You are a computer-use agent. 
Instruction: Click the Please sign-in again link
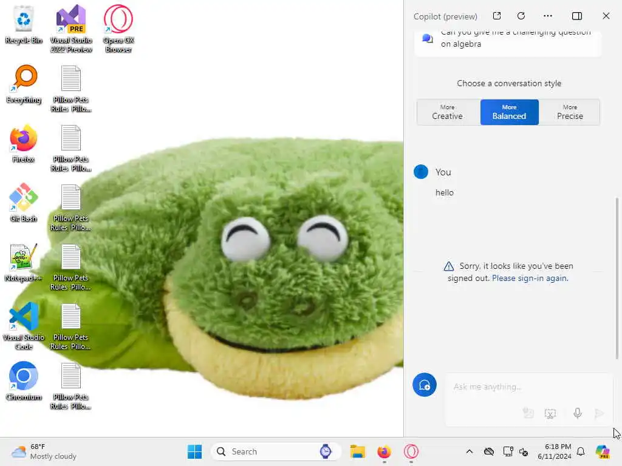(530, 278)
